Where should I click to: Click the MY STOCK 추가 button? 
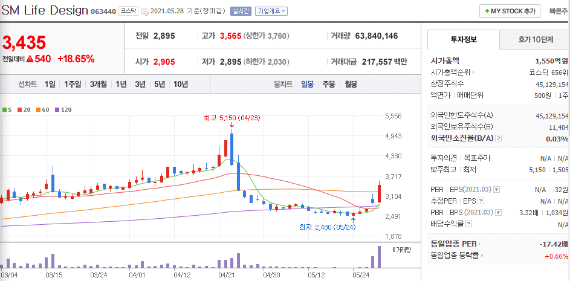pyautogui.click(x=510, y=11)
